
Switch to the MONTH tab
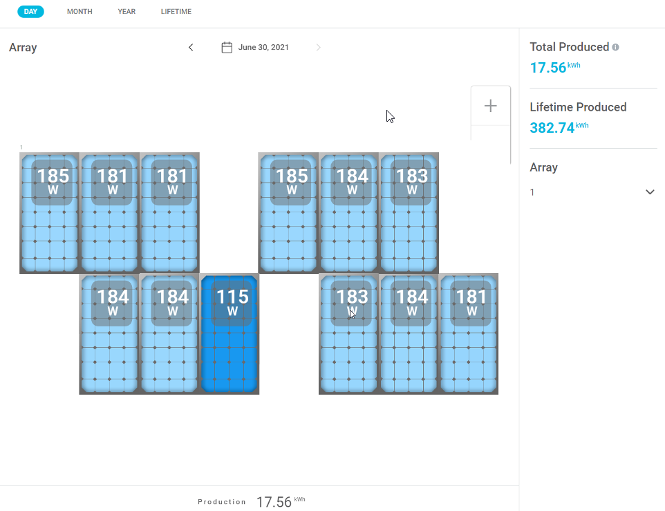(x=79, y=12)
